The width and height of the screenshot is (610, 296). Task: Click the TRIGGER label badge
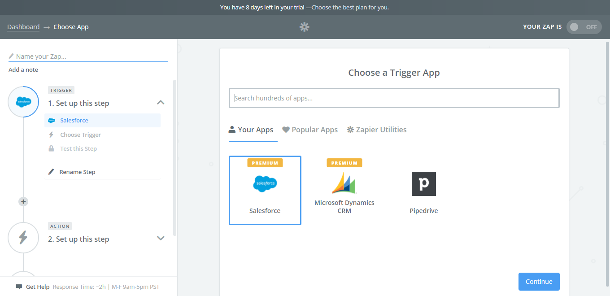coord(61,90)
